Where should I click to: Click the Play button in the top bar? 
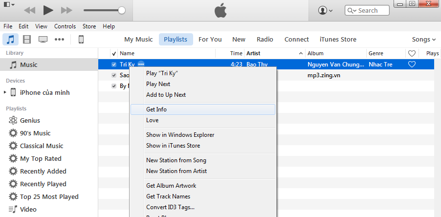48,10
